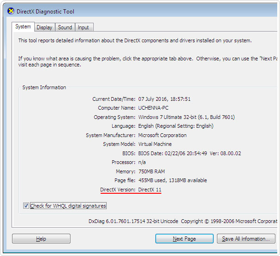Click the Windows 7 Ultimate 32-bit value

[186, 117]
